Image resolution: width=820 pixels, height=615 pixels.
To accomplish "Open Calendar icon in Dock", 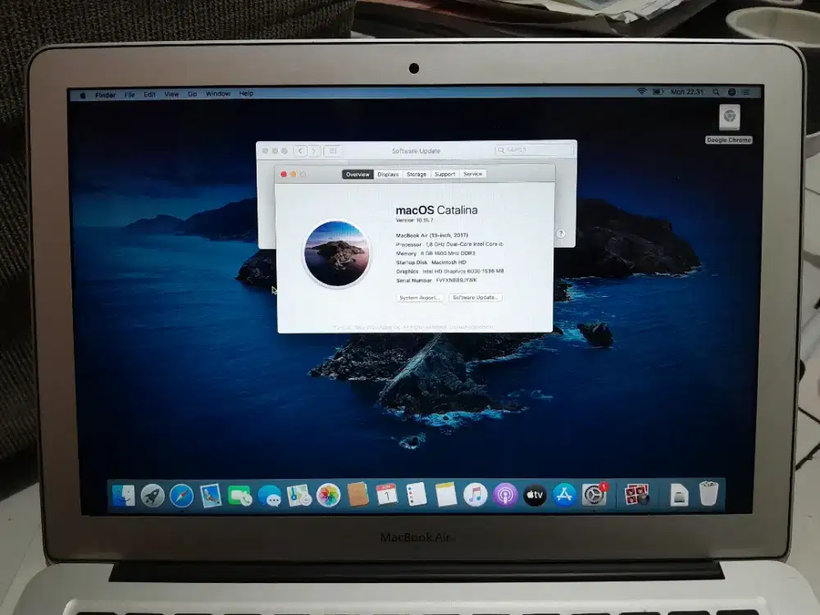I will pos(387,494).
